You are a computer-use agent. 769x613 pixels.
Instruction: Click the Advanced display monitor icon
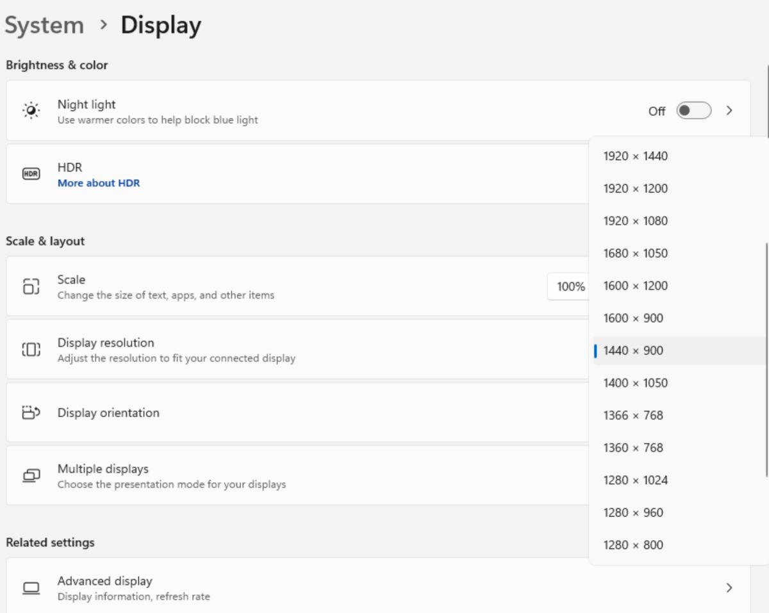(x=31, y=587)
